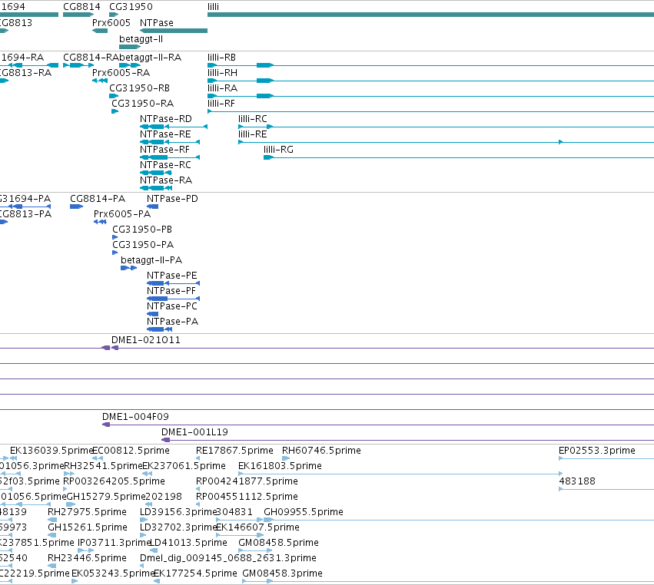The height and width of the screenshot is (585, 654).
Task: Click the Prx6005-RA transcript label
Action: coord(121,72)
